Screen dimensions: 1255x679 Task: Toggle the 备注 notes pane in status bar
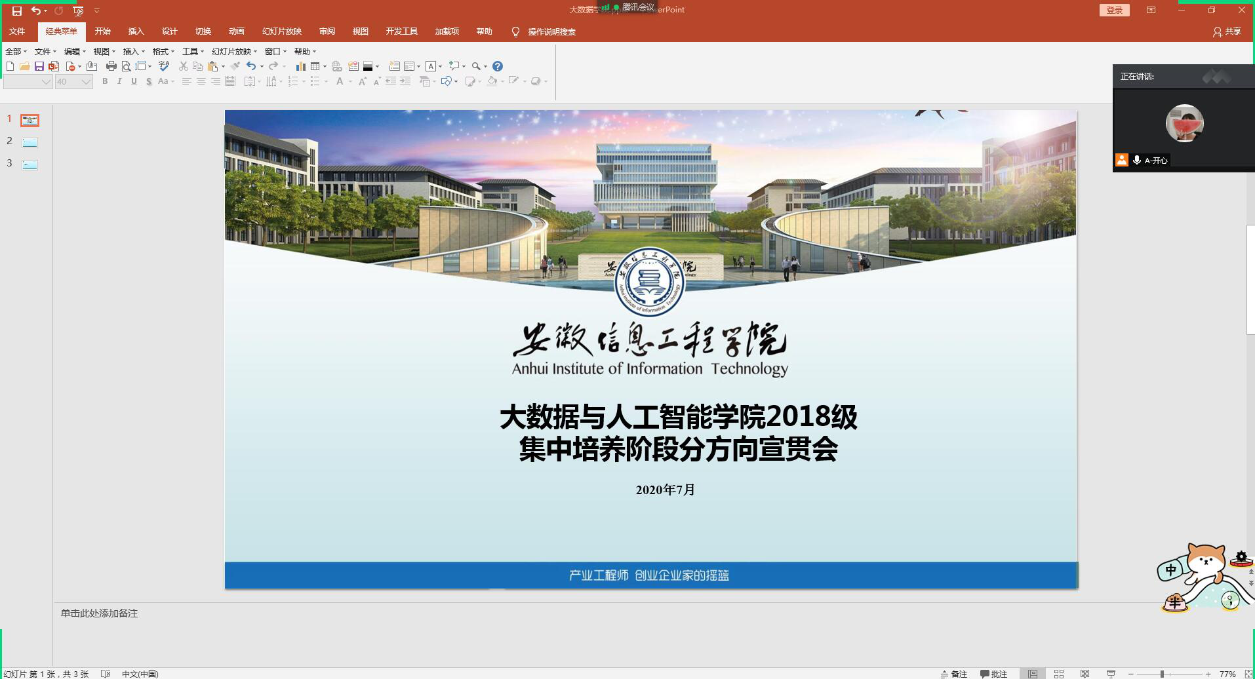[x=954, y=674]
